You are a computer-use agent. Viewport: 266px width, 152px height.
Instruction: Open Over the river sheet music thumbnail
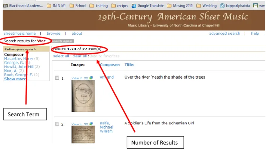pos(83,96)
